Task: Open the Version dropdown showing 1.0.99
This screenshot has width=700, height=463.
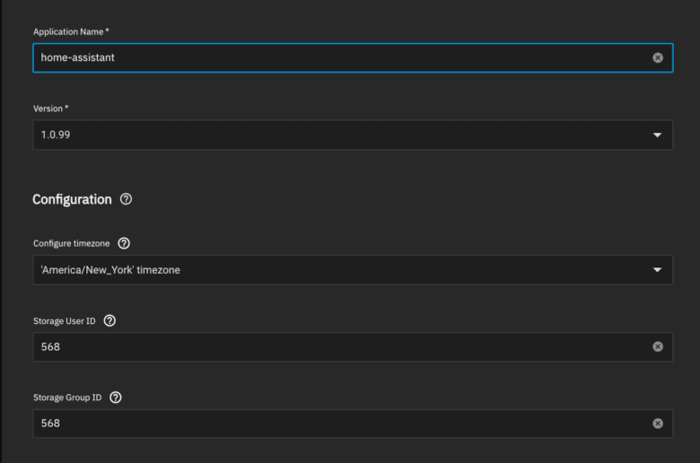Action: pyautogui.click(x=353, y=135)
